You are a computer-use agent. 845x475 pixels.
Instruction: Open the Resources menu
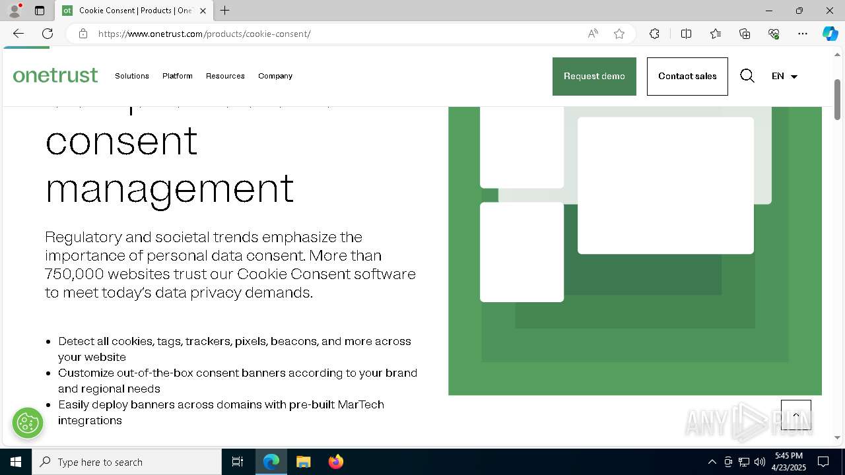(x=225, y=76)
